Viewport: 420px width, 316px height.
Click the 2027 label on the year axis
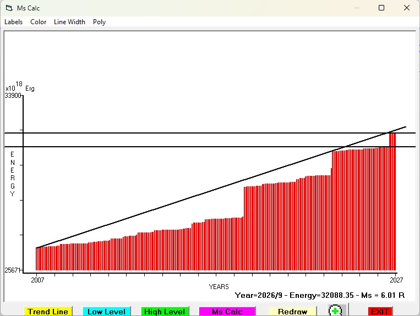coord(396,280)
